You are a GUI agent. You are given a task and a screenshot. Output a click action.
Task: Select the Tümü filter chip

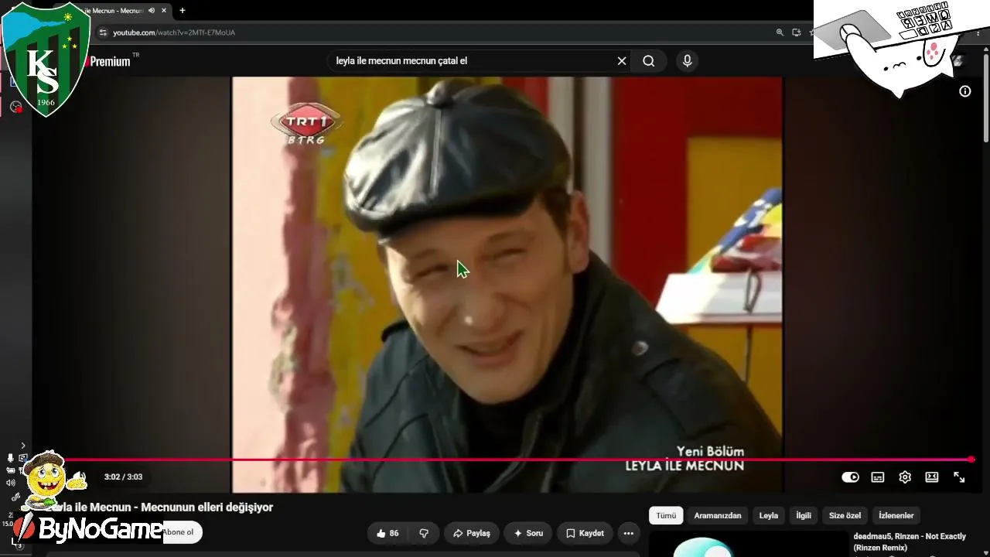tap(666, 515)
